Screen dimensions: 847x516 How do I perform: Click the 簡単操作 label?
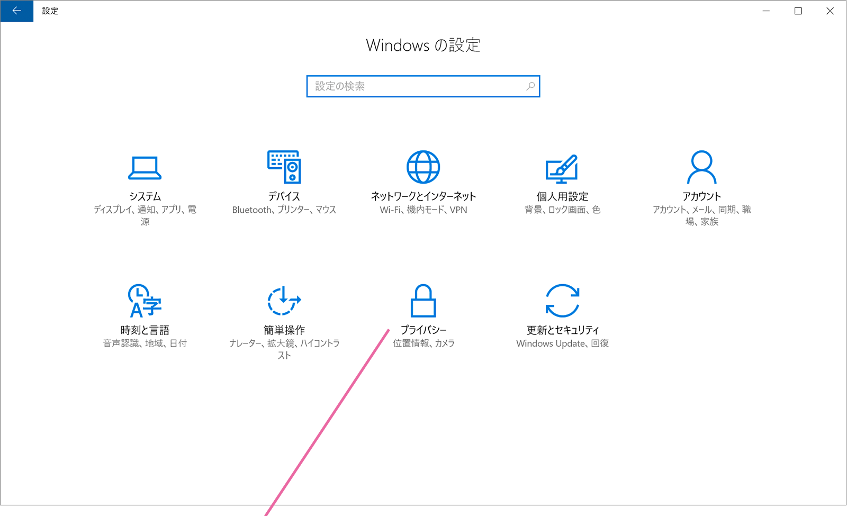(284, 330)
